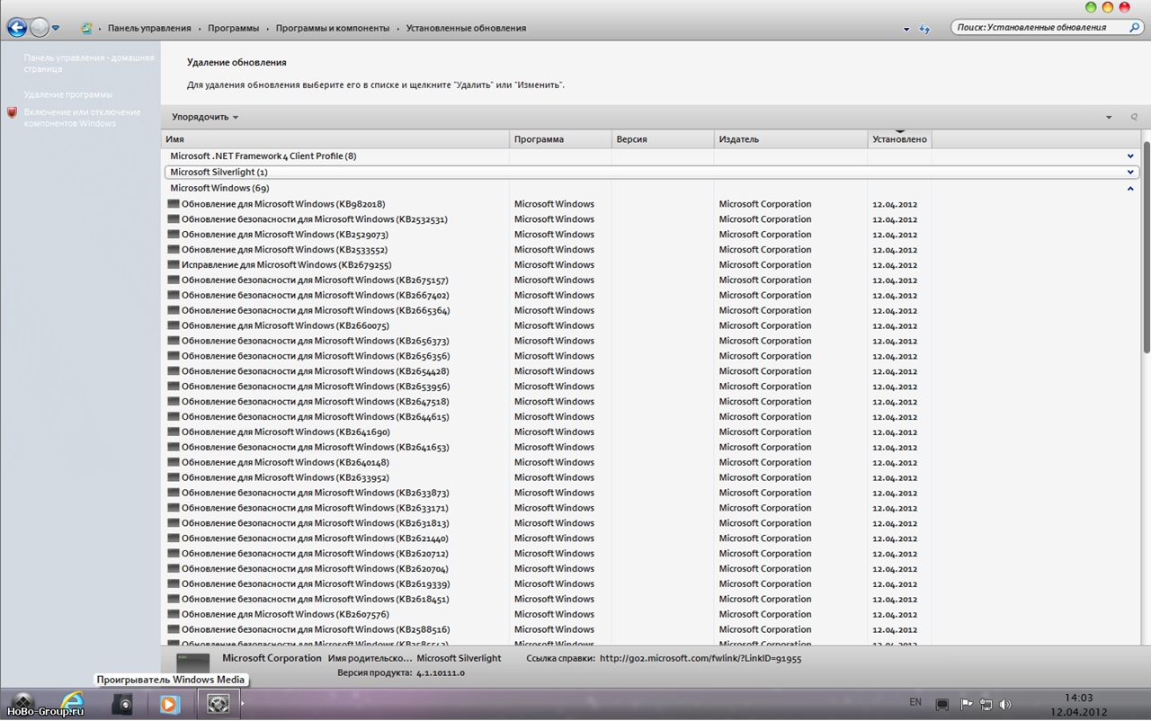Go back with the blue arrow button
Screen dimensions: 1151x721
pyautogui.click(x=16, y=28)
